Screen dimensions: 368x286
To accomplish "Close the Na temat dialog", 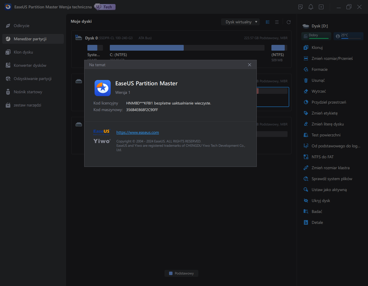I will pos(249,65).
